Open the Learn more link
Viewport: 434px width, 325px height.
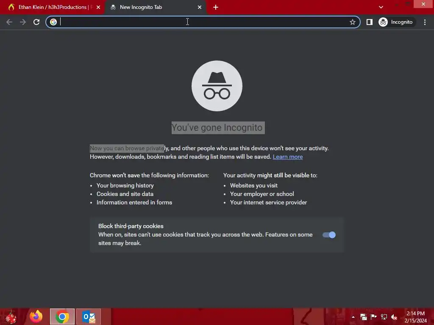pos(288,157)
